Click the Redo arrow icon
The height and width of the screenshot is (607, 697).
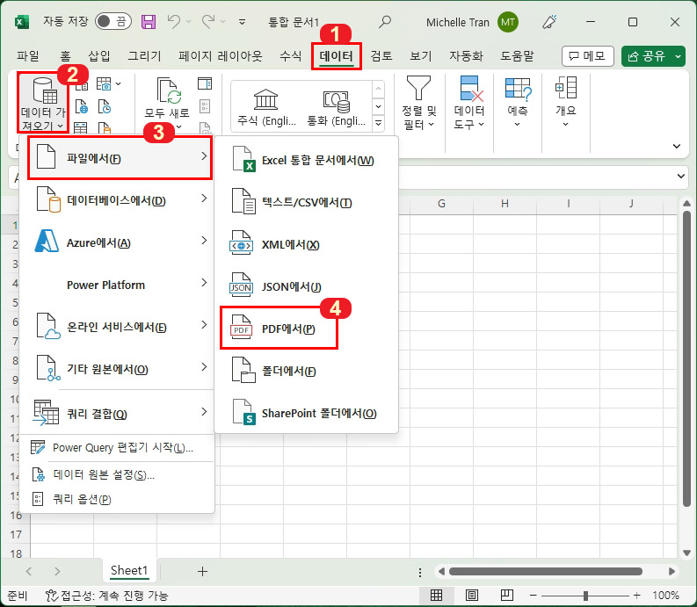pos(208,21)
